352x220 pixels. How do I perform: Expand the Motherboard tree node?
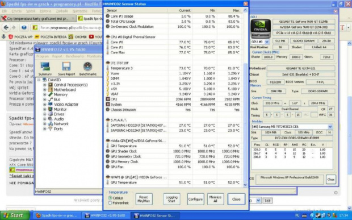[x=45, y=90]
